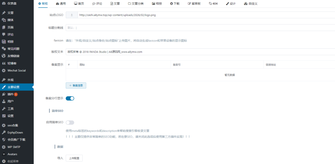Click the favicon hint text about 站点图标
Image resolution: width=335 pixels, height=164 pixels.
point(127,41)
